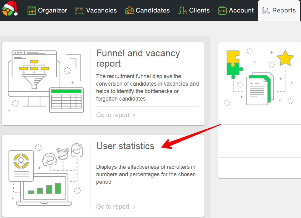Follow Go to report under User statistics
The width and height of the screenshot is (301, 218).
click(113, 207)
